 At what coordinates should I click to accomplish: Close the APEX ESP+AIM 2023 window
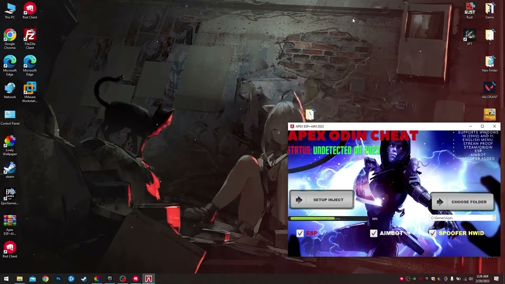(494, 126)
